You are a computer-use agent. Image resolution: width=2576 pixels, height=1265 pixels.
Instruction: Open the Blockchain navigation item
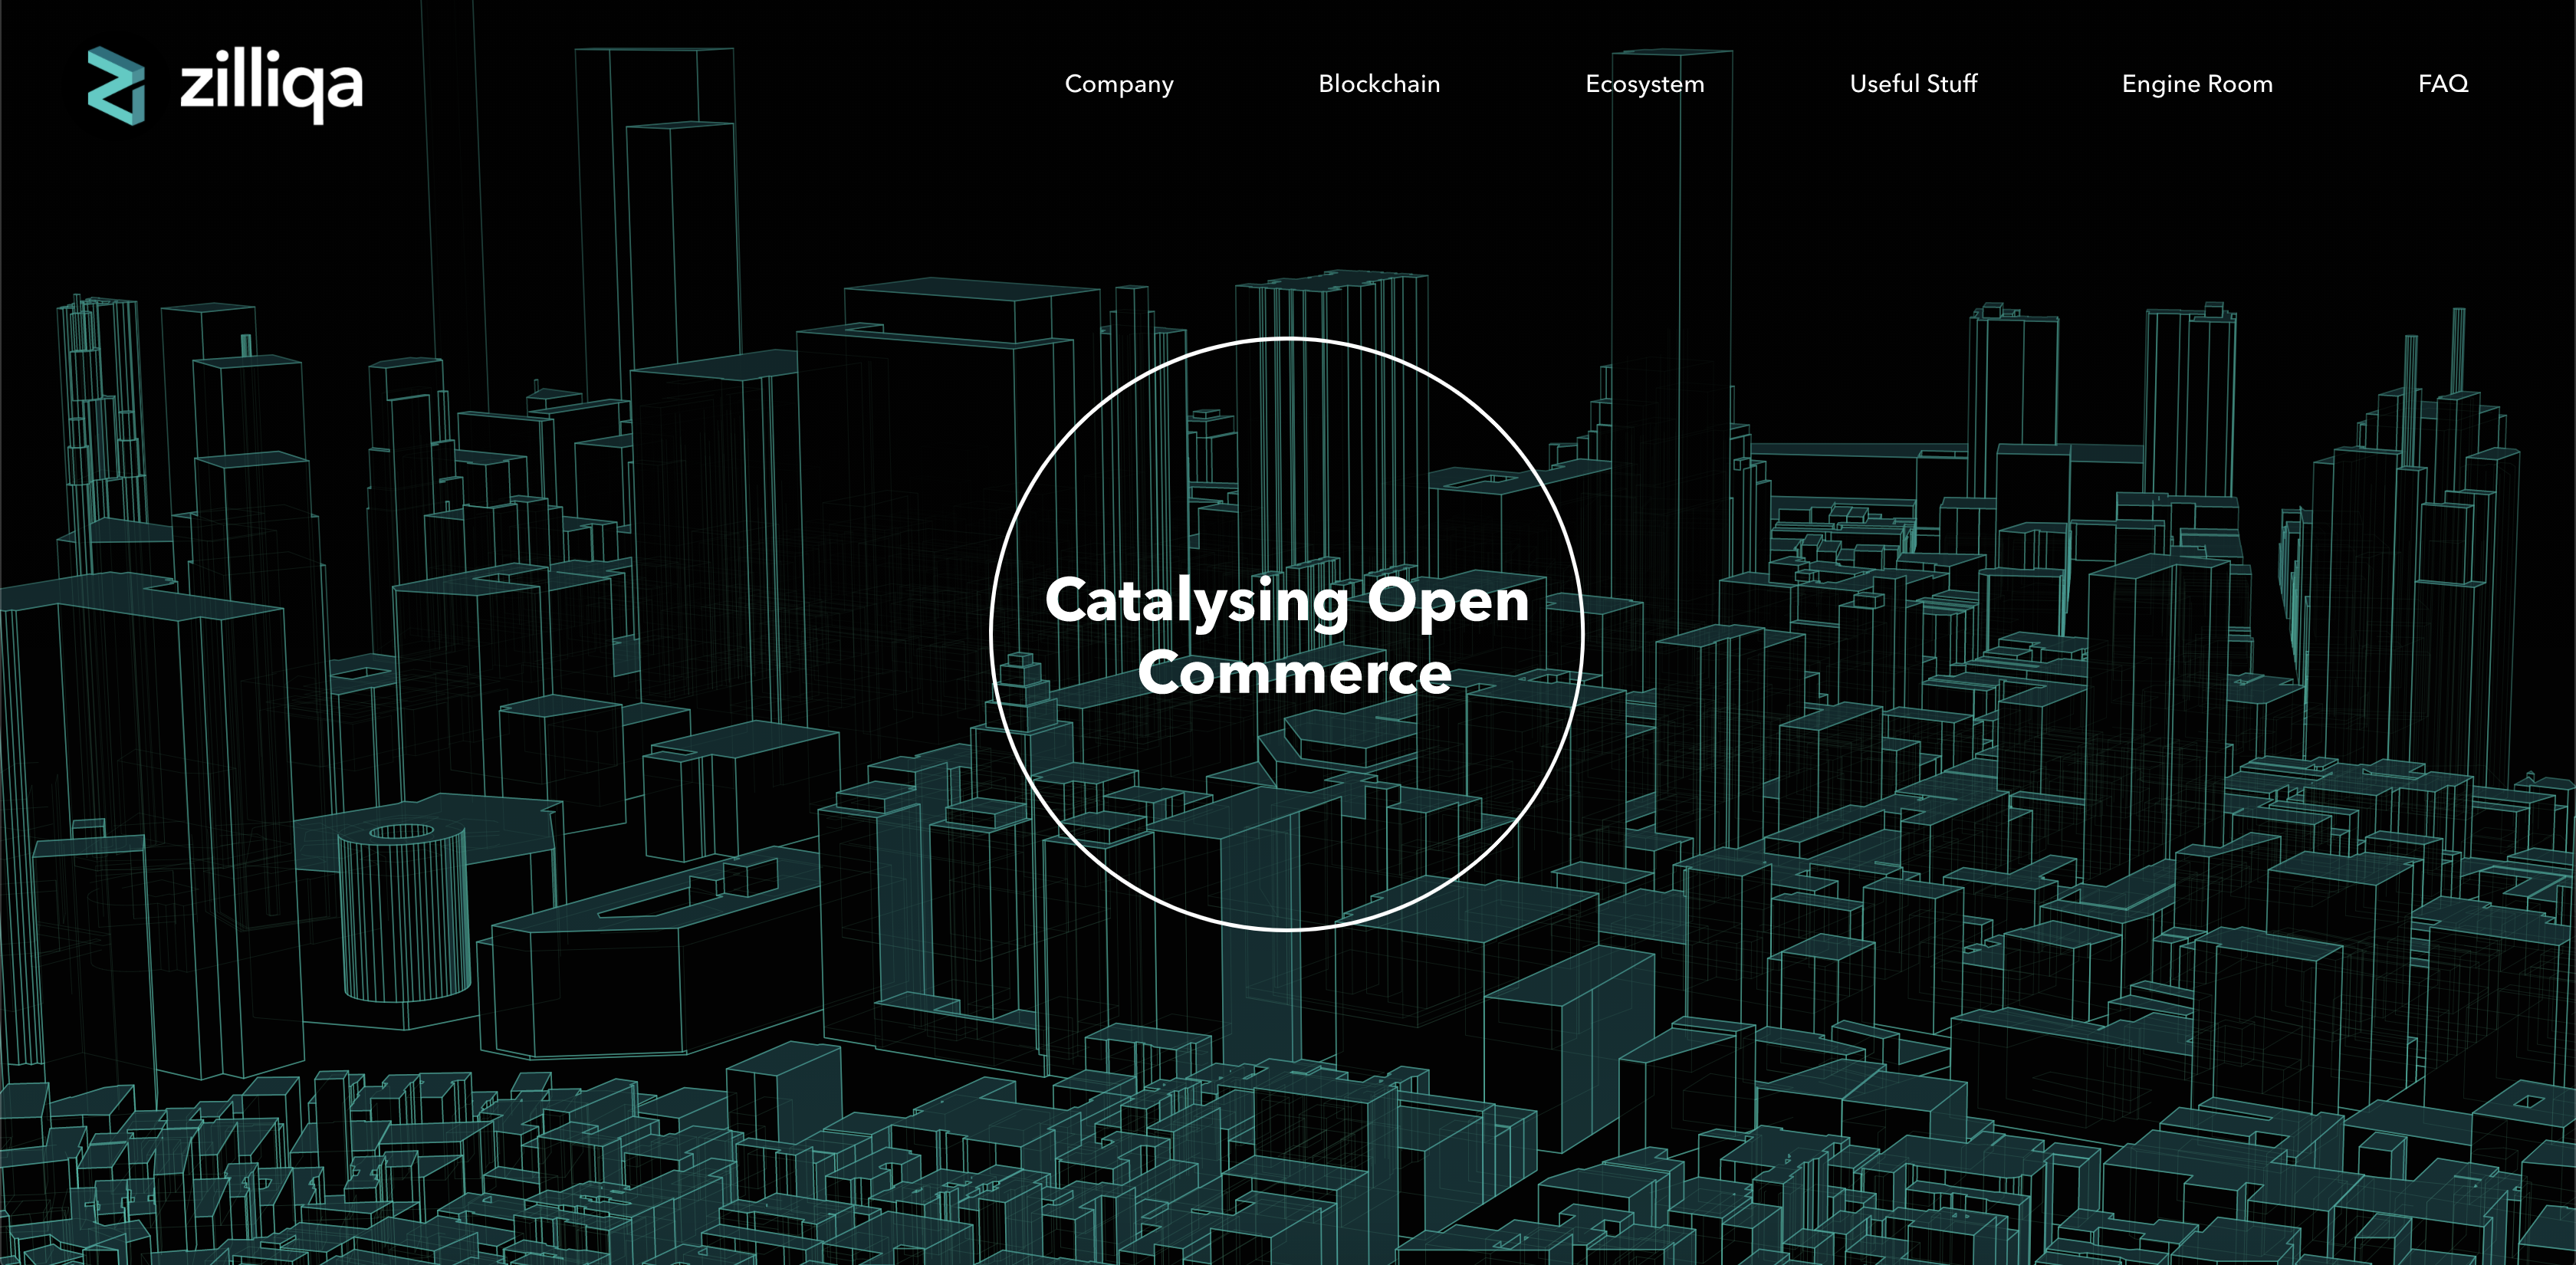coord(1379,84)
